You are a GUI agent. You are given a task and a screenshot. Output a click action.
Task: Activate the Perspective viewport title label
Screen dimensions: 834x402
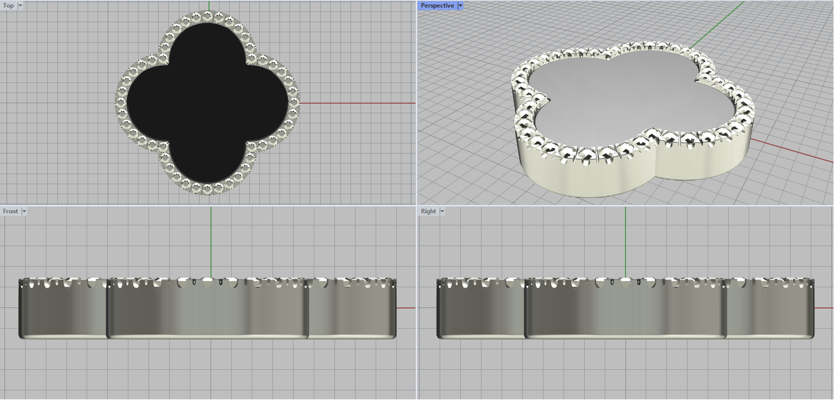point(437,6)
